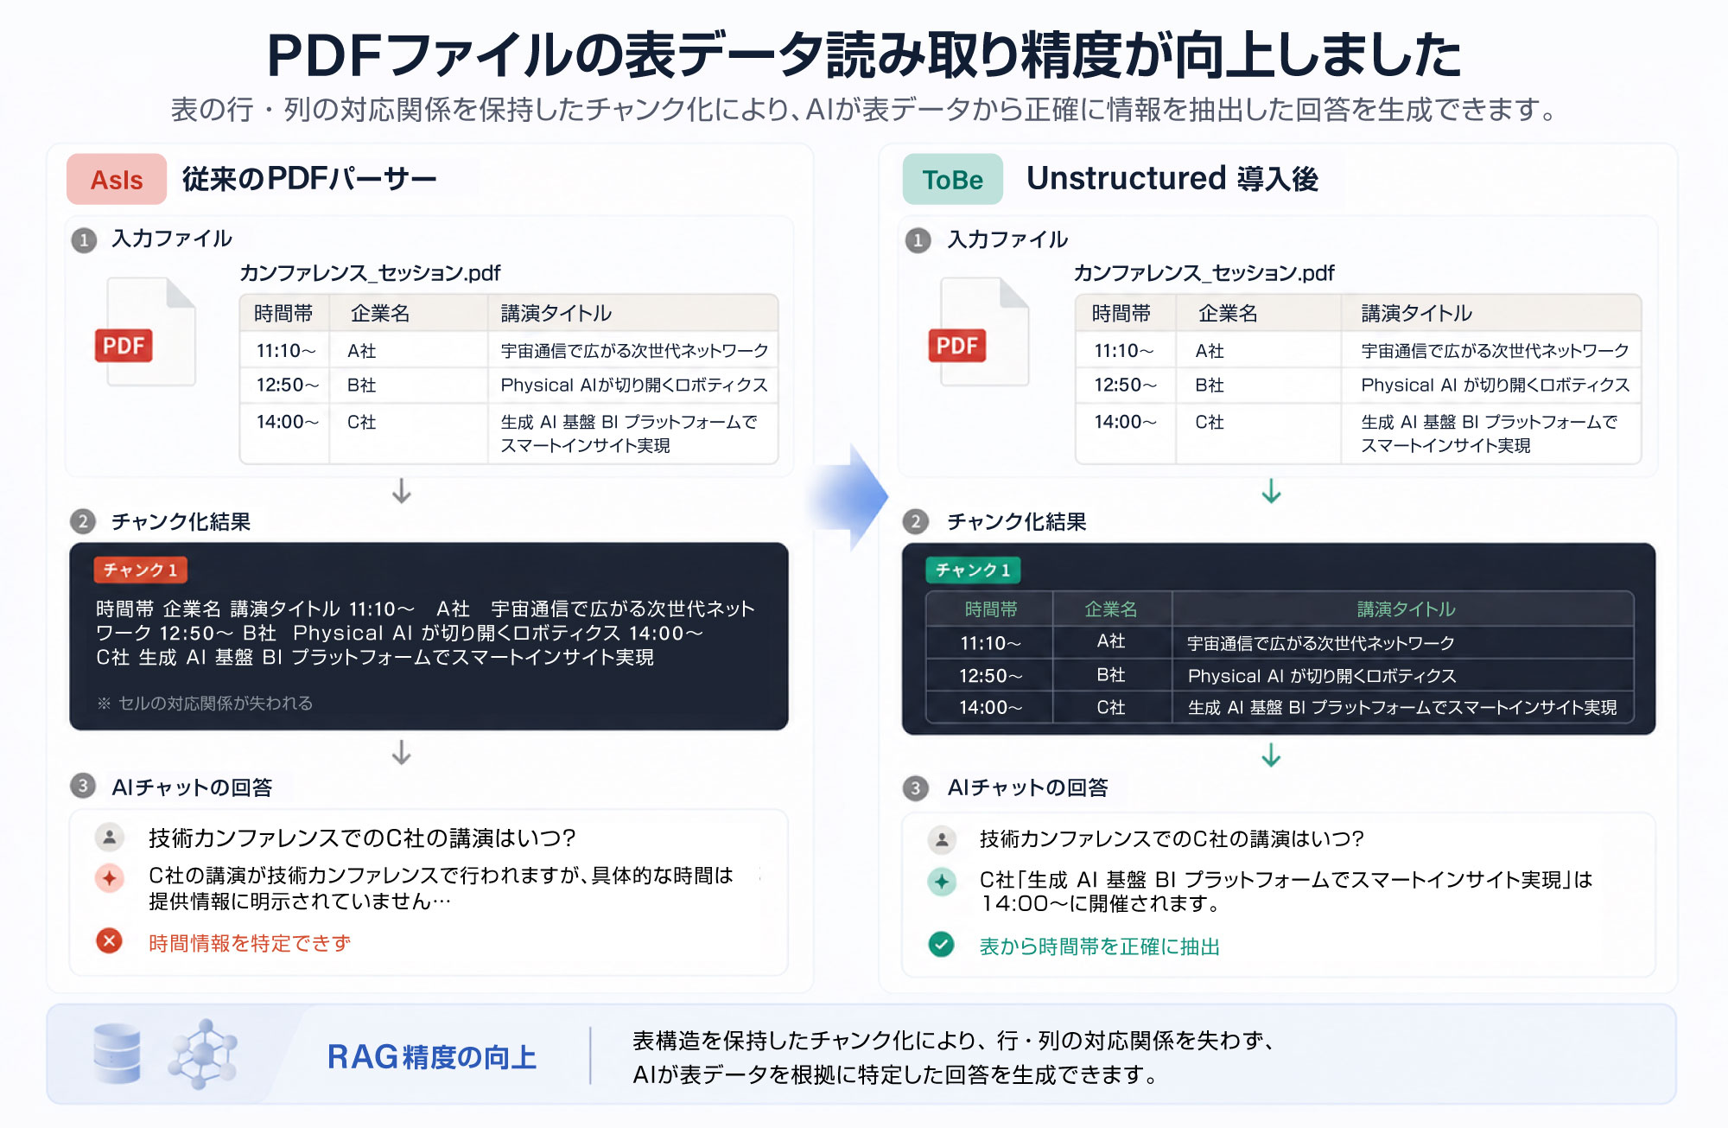Click the green AI sparkle avatar icon
1728x1128 pixels.
(x=941, y=882)
